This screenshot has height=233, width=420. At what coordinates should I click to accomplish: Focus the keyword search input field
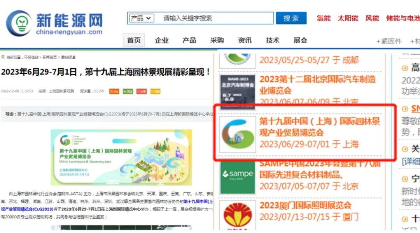pos(214,18)
